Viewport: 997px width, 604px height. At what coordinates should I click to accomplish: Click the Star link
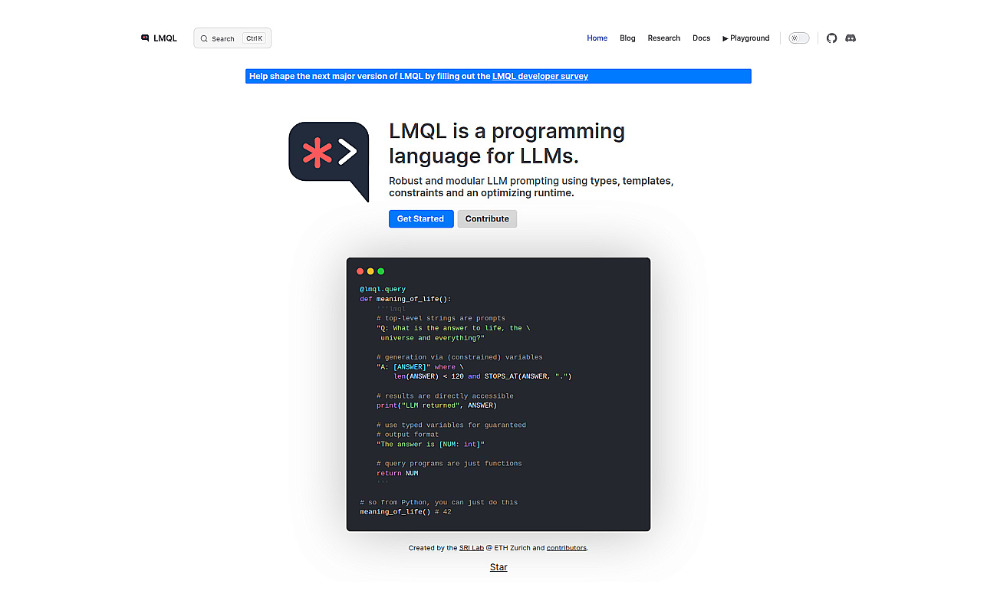click(x=498, y=567)
